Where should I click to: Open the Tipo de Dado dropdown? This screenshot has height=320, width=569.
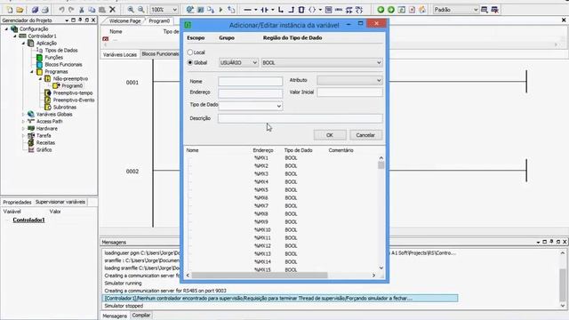[x=251, y=106]
